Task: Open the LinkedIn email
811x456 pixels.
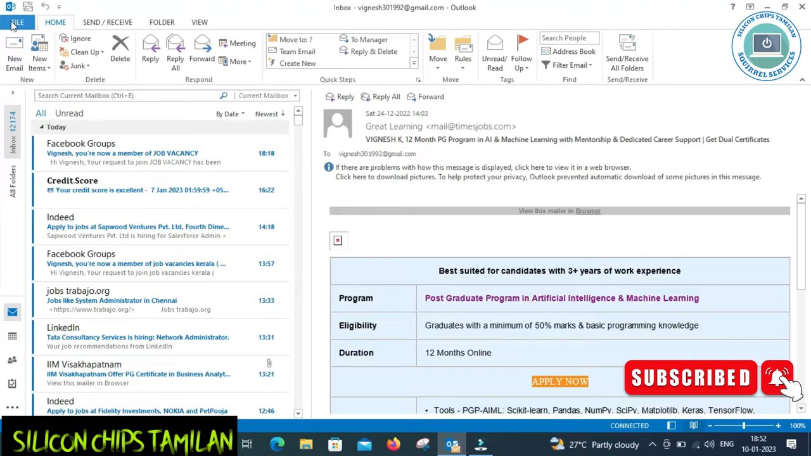Action: [x=160, y=336]
